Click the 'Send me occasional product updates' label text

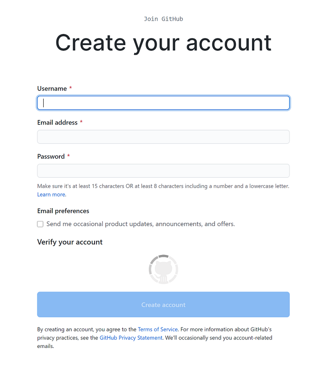pos(140,224)
